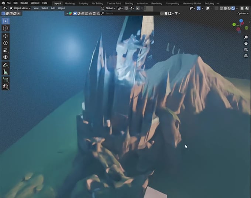Click the green Y axis gizmo ball

pyautogui.click(x=234, y=24)
